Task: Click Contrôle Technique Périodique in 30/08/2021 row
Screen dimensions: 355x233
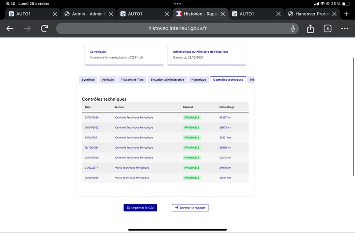Action: click(134, 138)
